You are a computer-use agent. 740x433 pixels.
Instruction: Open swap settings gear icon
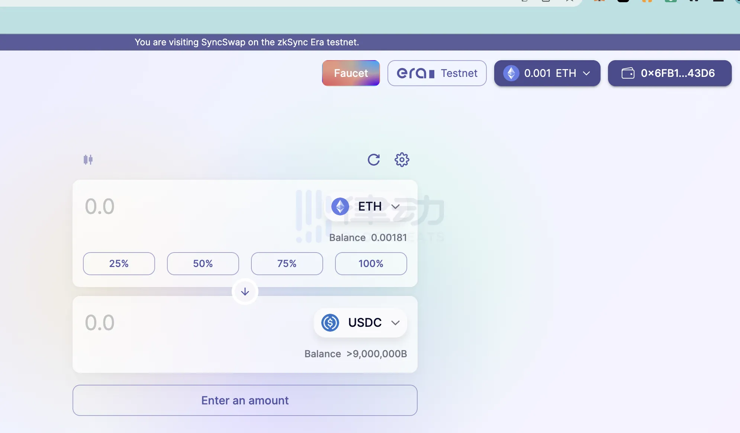402,159
